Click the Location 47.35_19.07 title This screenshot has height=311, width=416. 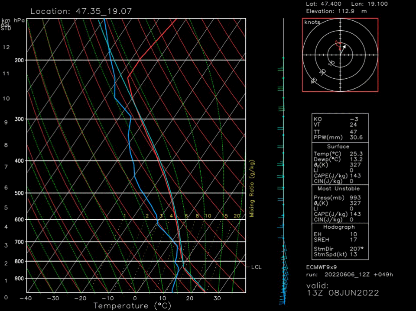click(81, 11)
